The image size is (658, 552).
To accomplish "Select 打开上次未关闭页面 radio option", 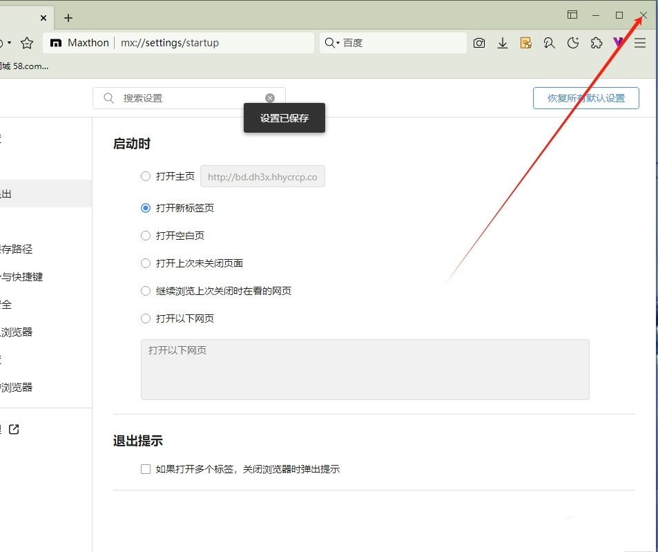I will [146, 264].
